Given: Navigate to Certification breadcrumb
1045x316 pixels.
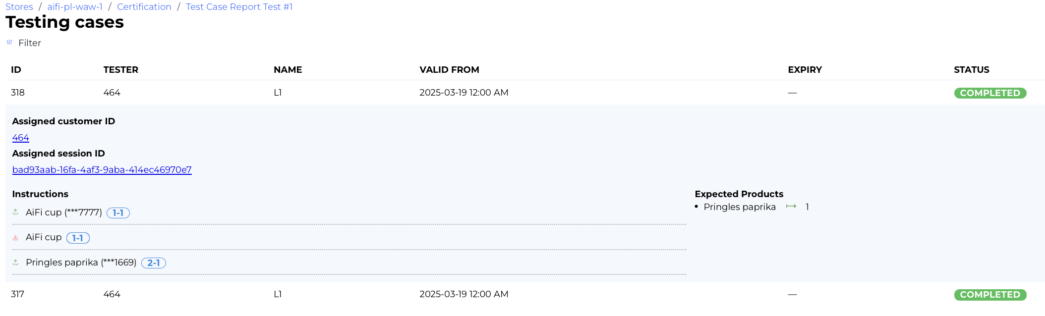Looking at the screenshot, I should tap(144, 7).
